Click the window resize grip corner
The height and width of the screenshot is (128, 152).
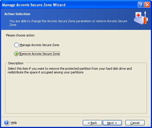pyautogui.click(x=149, y=125)
